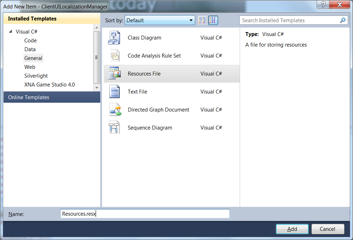Image resolution: width=353 pixels, height=240 pixels.
Task: Select the Silverlight category
Action: click(36, 76)
